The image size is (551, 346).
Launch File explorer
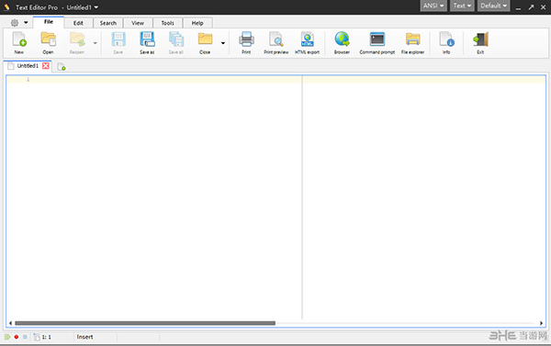tap(413, 42)
